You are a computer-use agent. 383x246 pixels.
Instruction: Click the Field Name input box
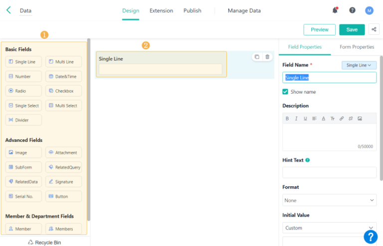click(x=329, y=78)
